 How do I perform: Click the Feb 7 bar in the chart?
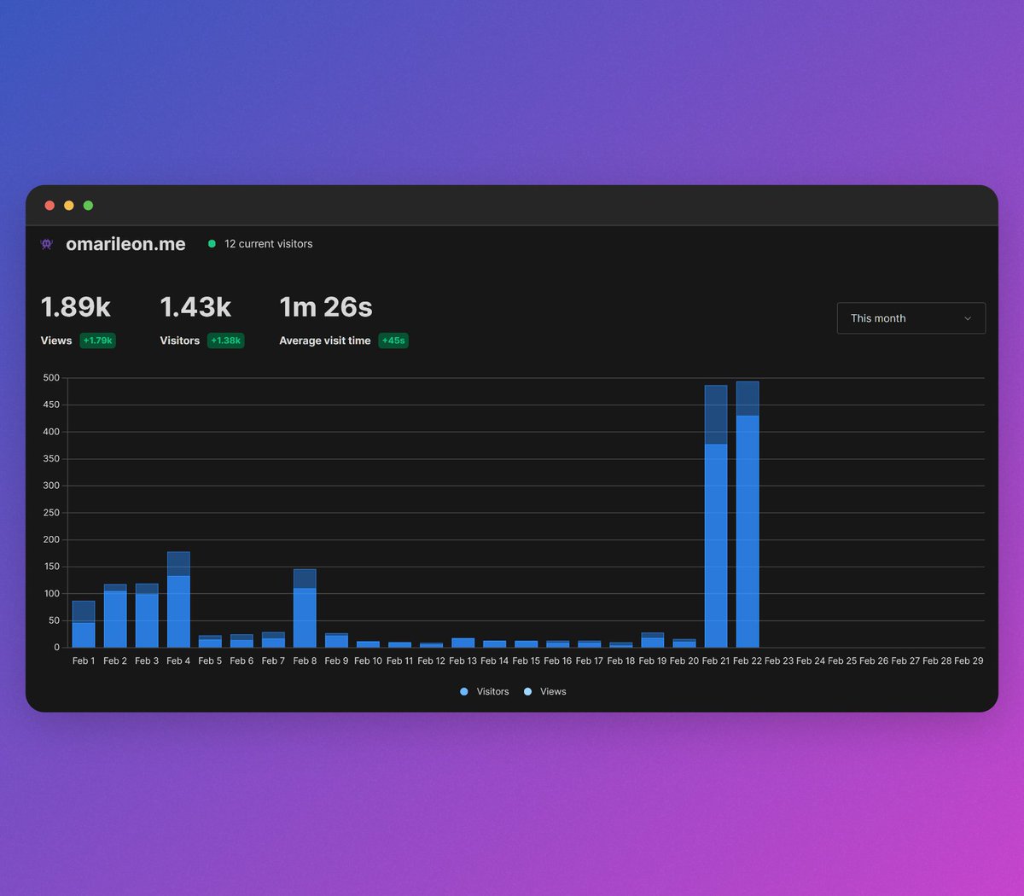click(x=273, y=640)
